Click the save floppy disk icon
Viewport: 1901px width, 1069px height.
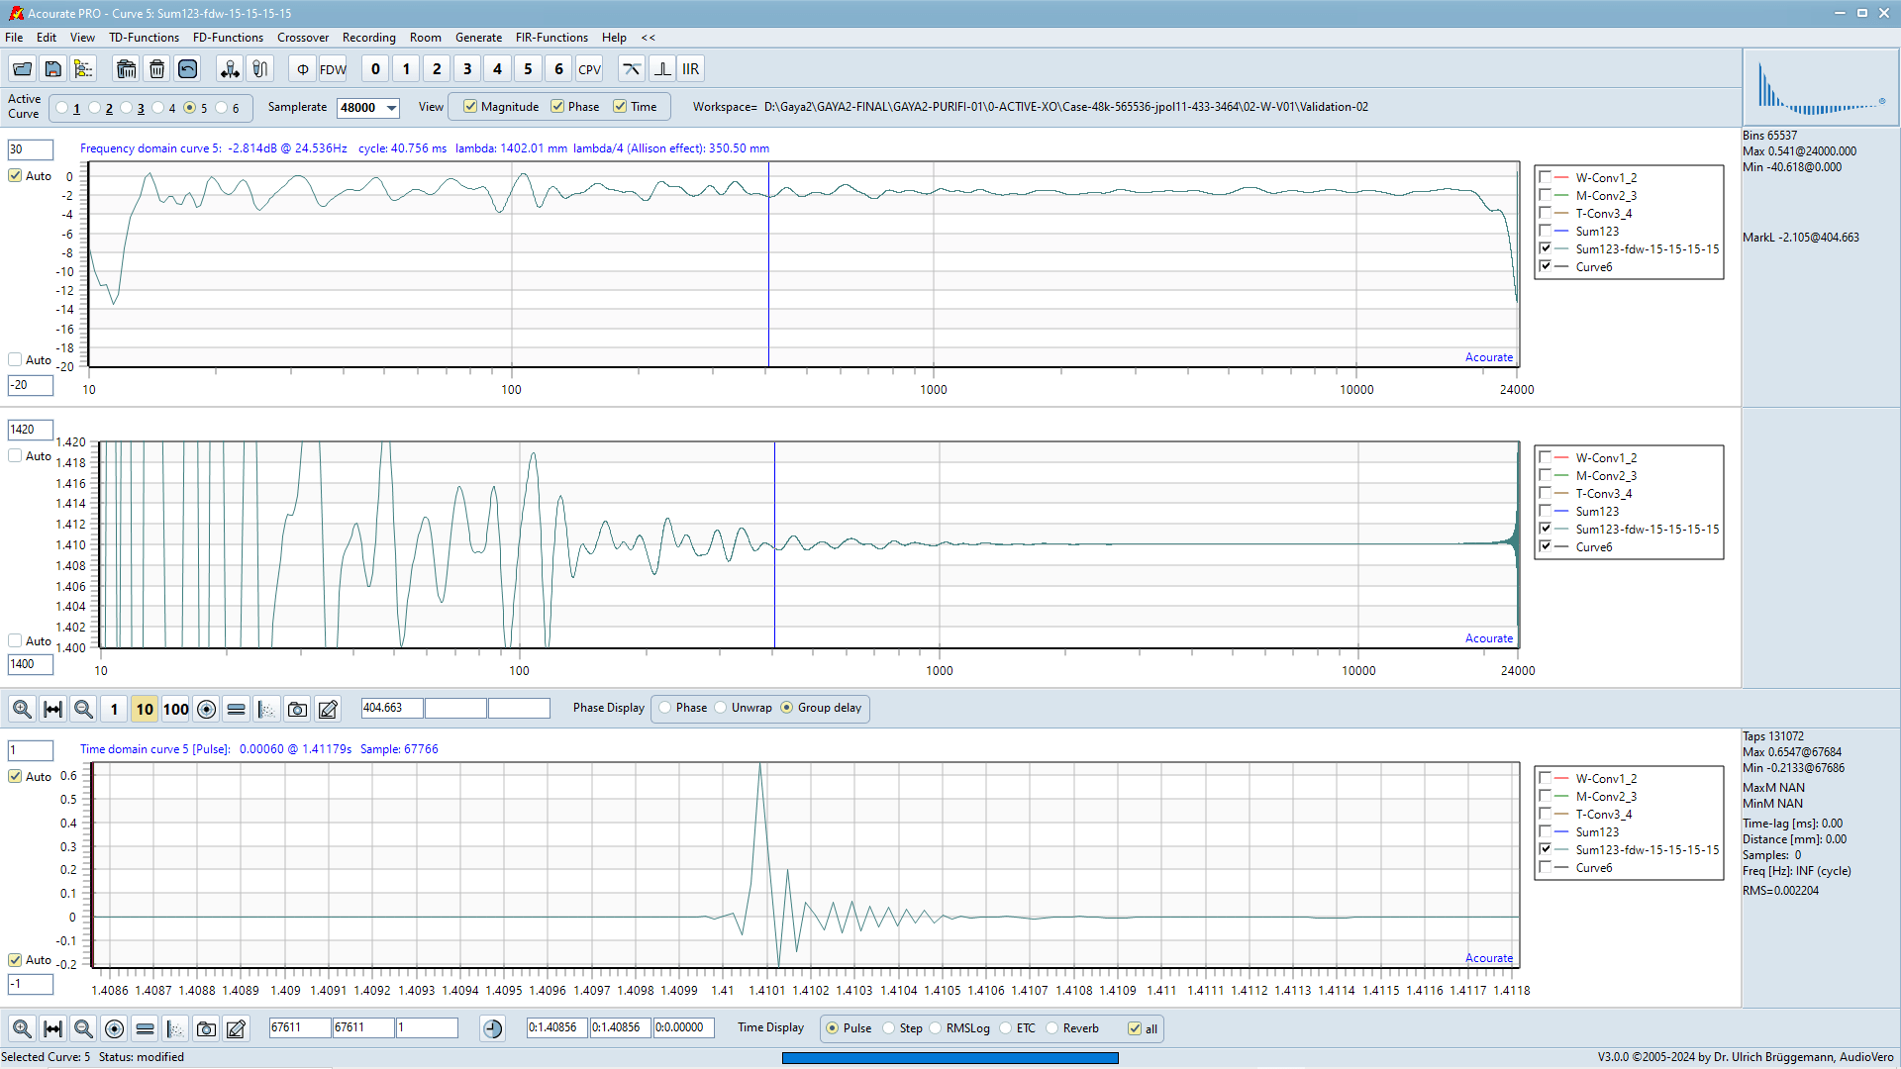(53, 69)
